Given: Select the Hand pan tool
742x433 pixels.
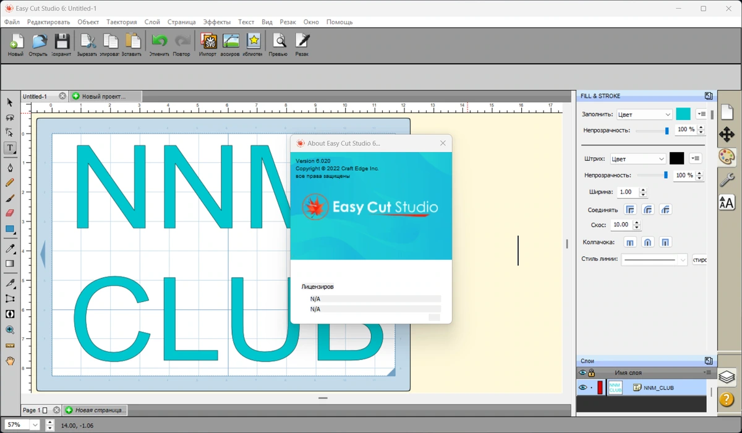Looking at the screenshot, I should [x=10, y=361].
